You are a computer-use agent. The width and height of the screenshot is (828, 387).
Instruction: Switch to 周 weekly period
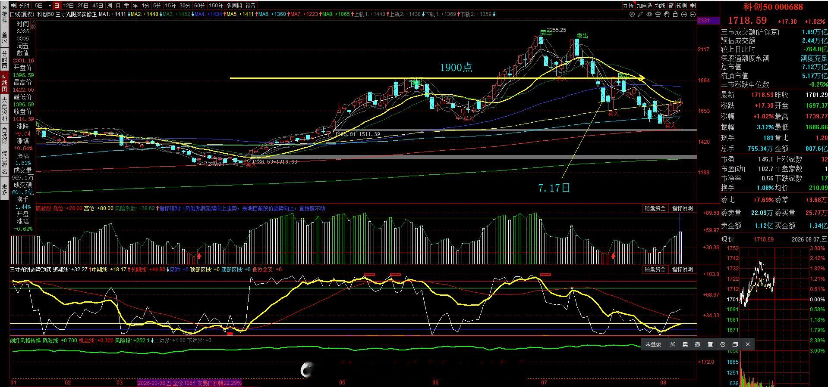pos(110,6)
